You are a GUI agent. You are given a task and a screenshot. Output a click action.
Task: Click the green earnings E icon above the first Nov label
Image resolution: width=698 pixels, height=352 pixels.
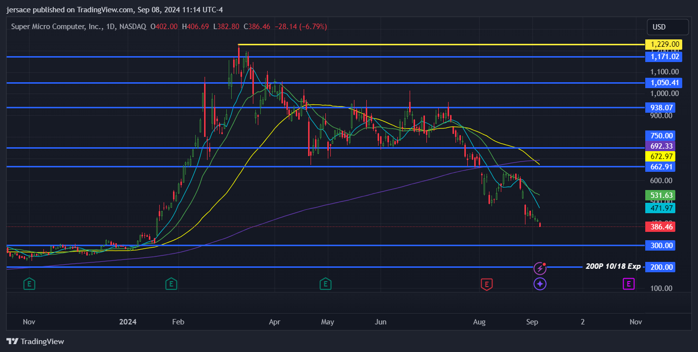(30, 284)
